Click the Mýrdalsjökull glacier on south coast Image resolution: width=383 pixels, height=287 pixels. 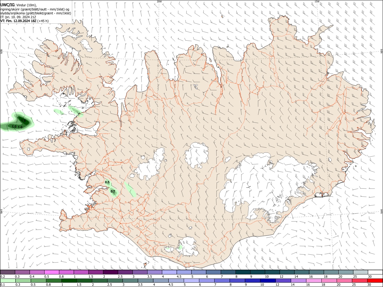(x=188, y=247)
